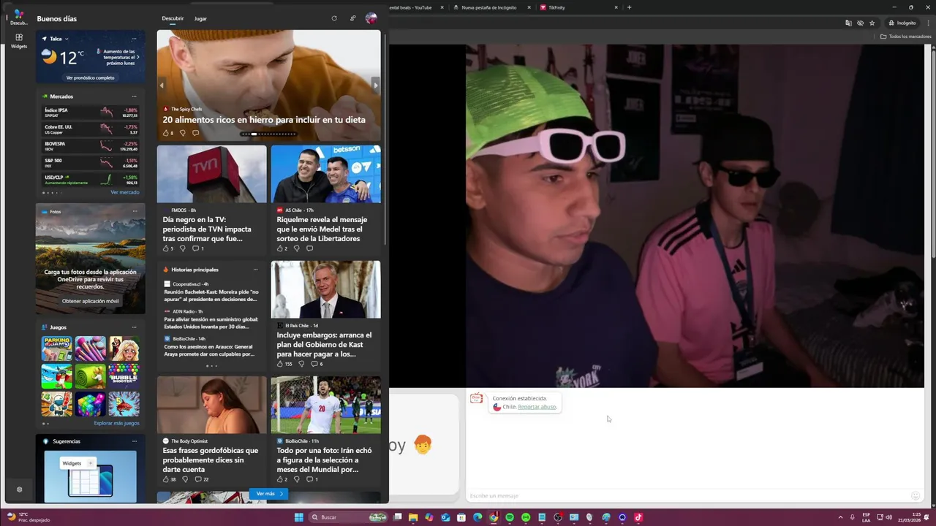
Task: Switch to the Jugar tab
Action: 200,18
